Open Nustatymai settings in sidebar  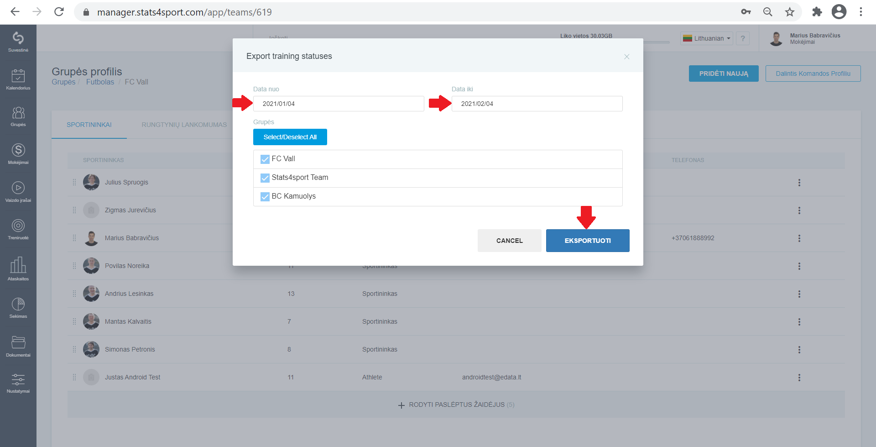tap(18, 383)
